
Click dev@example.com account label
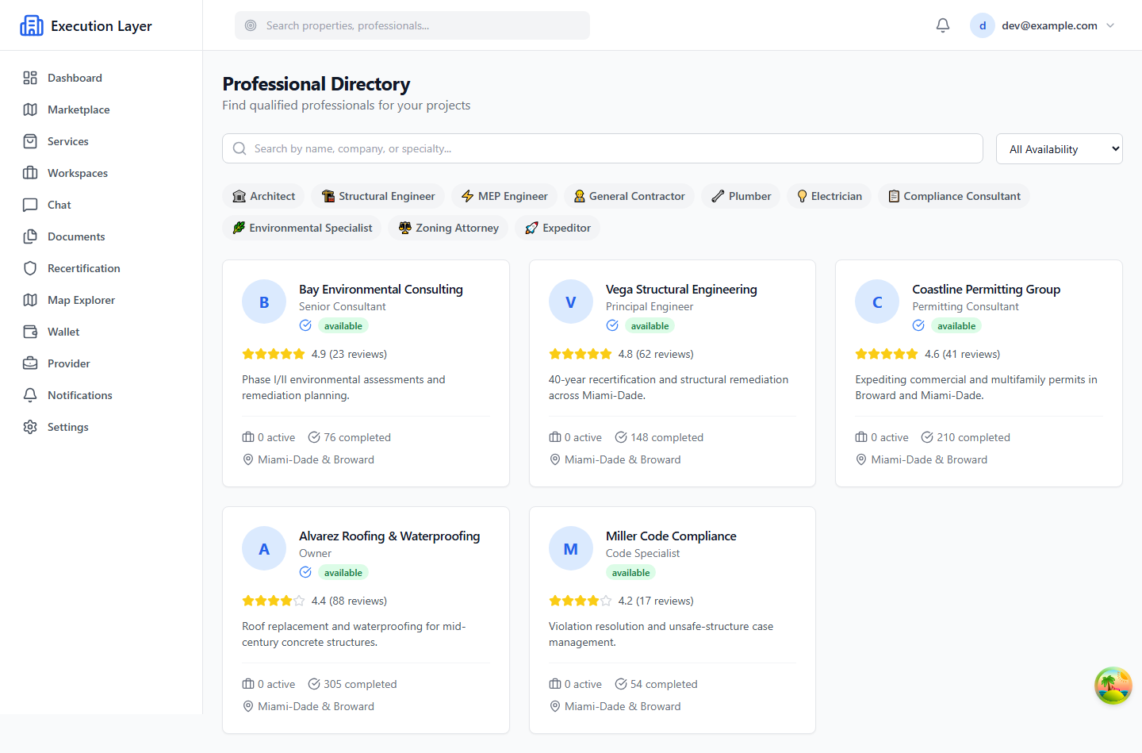point(1049,25)
